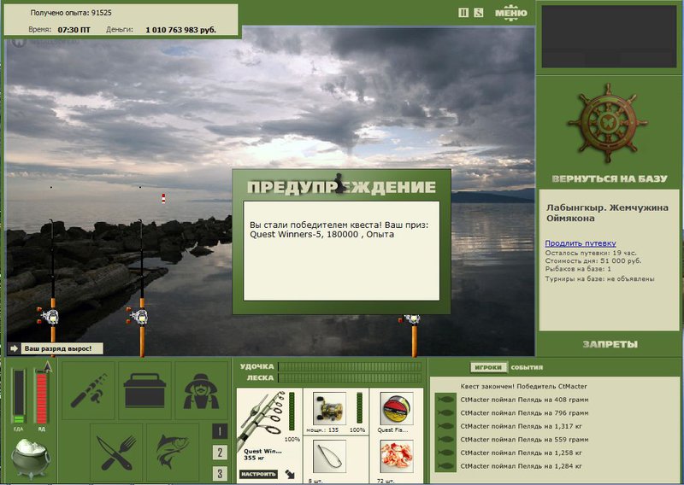Click fish icon beside 'Пелядь на 1,258 кг'
The height and width of the screenshot is (485, 684).
tap(445, 453)
